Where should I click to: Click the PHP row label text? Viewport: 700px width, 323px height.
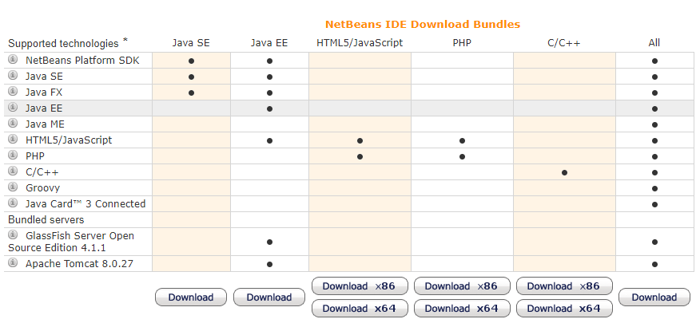click(35, 156)
